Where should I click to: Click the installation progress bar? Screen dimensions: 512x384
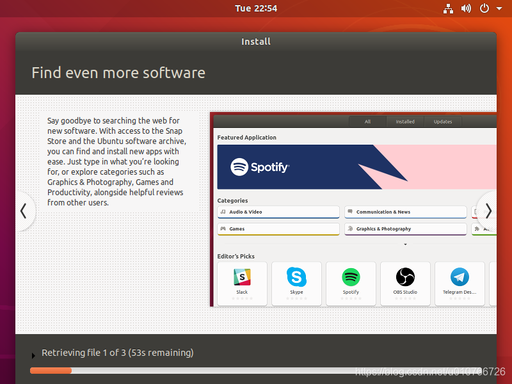click(255, 371)
